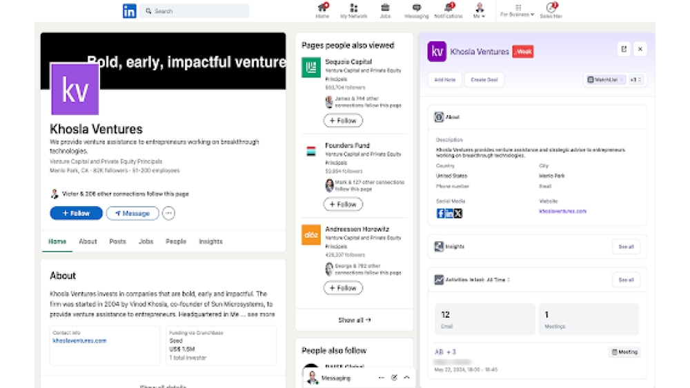Click the Sequoia Capital green logo
The height and width of the screenshot is (388, 690).
pos(310,68)
